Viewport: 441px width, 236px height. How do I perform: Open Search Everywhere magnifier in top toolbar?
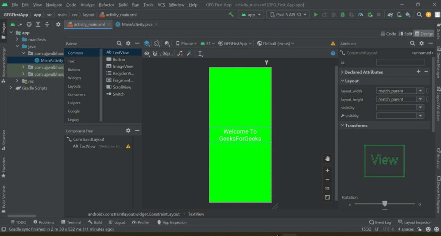(419, 15)
